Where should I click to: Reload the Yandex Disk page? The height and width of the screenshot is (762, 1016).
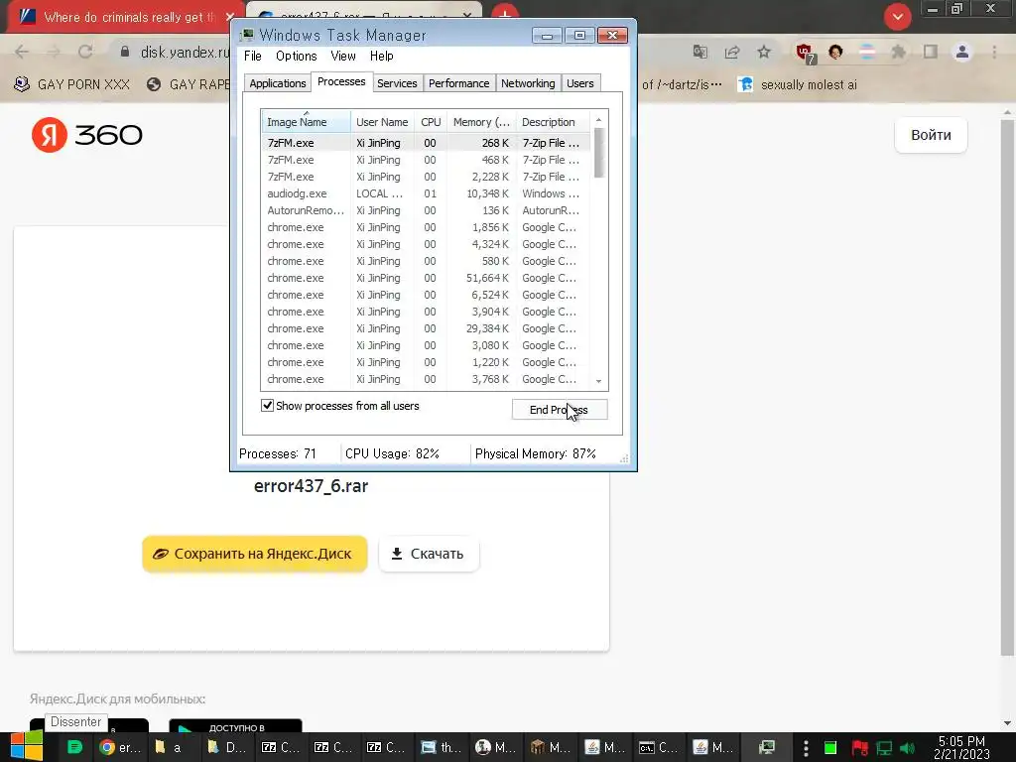[85, 52]
